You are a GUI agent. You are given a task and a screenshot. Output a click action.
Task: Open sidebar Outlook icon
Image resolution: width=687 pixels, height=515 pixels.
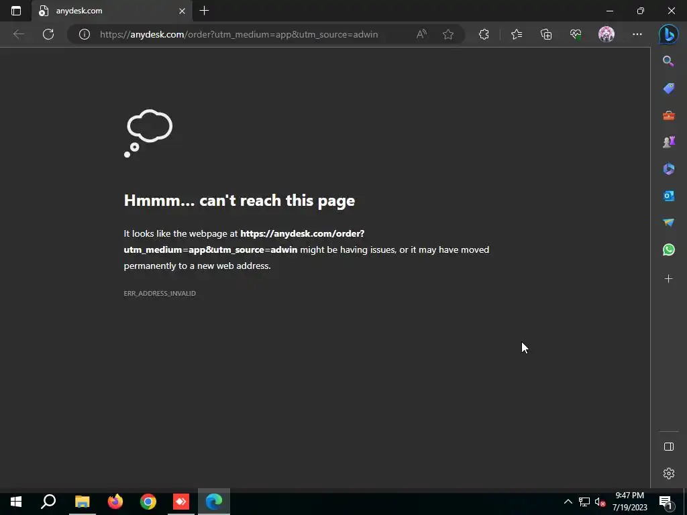[669, 196]
